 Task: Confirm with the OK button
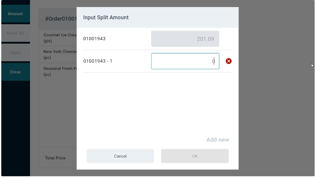(195, 156)
